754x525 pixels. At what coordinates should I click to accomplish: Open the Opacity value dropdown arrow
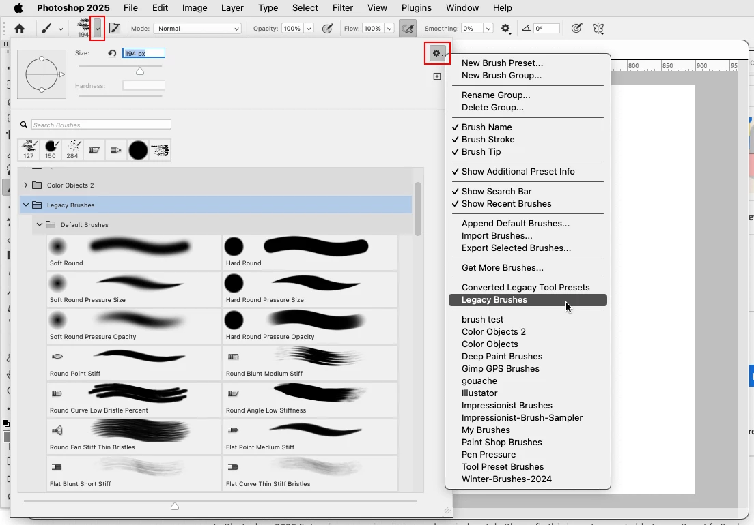(309, 29)
